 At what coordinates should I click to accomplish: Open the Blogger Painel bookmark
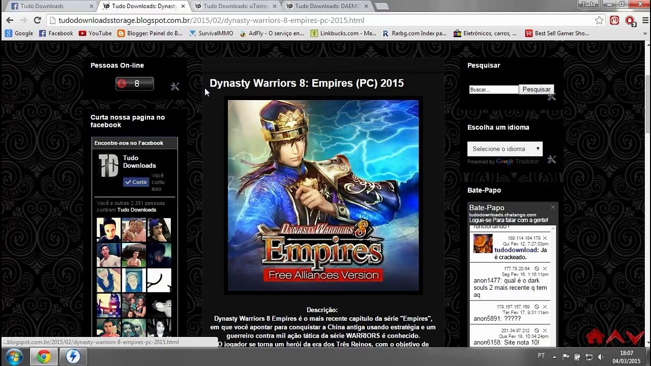pos(150,34)
